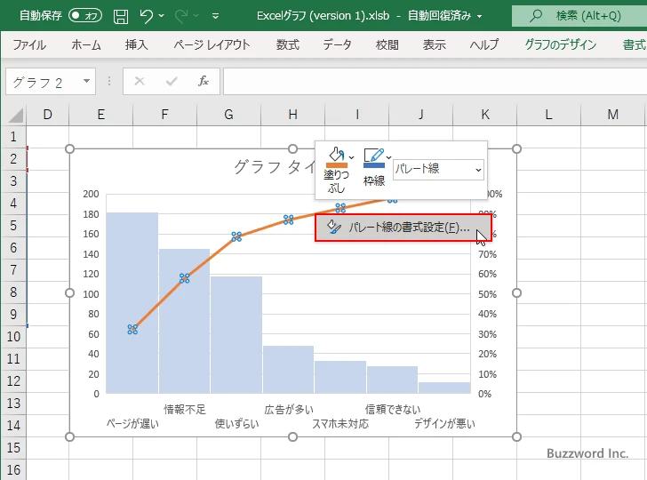
Task: Open the Redo history dropdown arrow
Action: pyautogui.click(x=196, y=16)
